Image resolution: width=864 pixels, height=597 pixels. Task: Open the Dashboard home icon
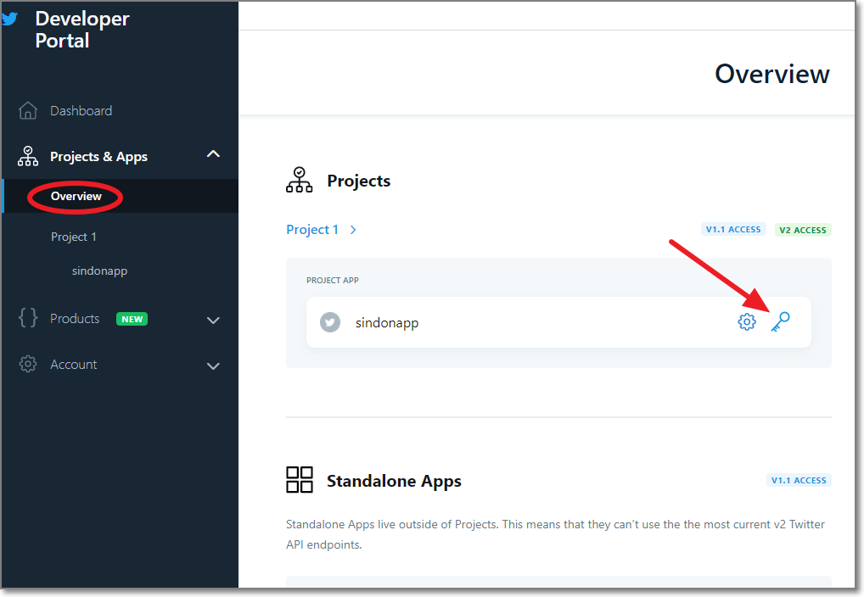point(27,111)
